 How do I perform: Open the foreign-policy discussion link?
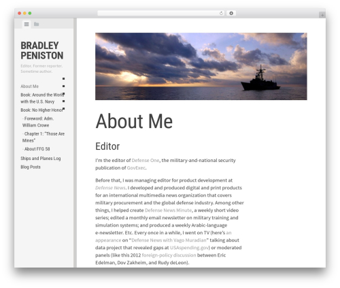point(169,255)
